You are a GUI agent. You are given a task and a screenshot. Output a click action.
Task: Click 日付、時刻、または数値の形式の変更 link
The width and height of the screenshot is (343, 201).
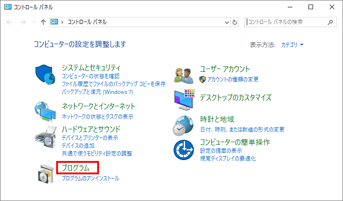point(242,130)
